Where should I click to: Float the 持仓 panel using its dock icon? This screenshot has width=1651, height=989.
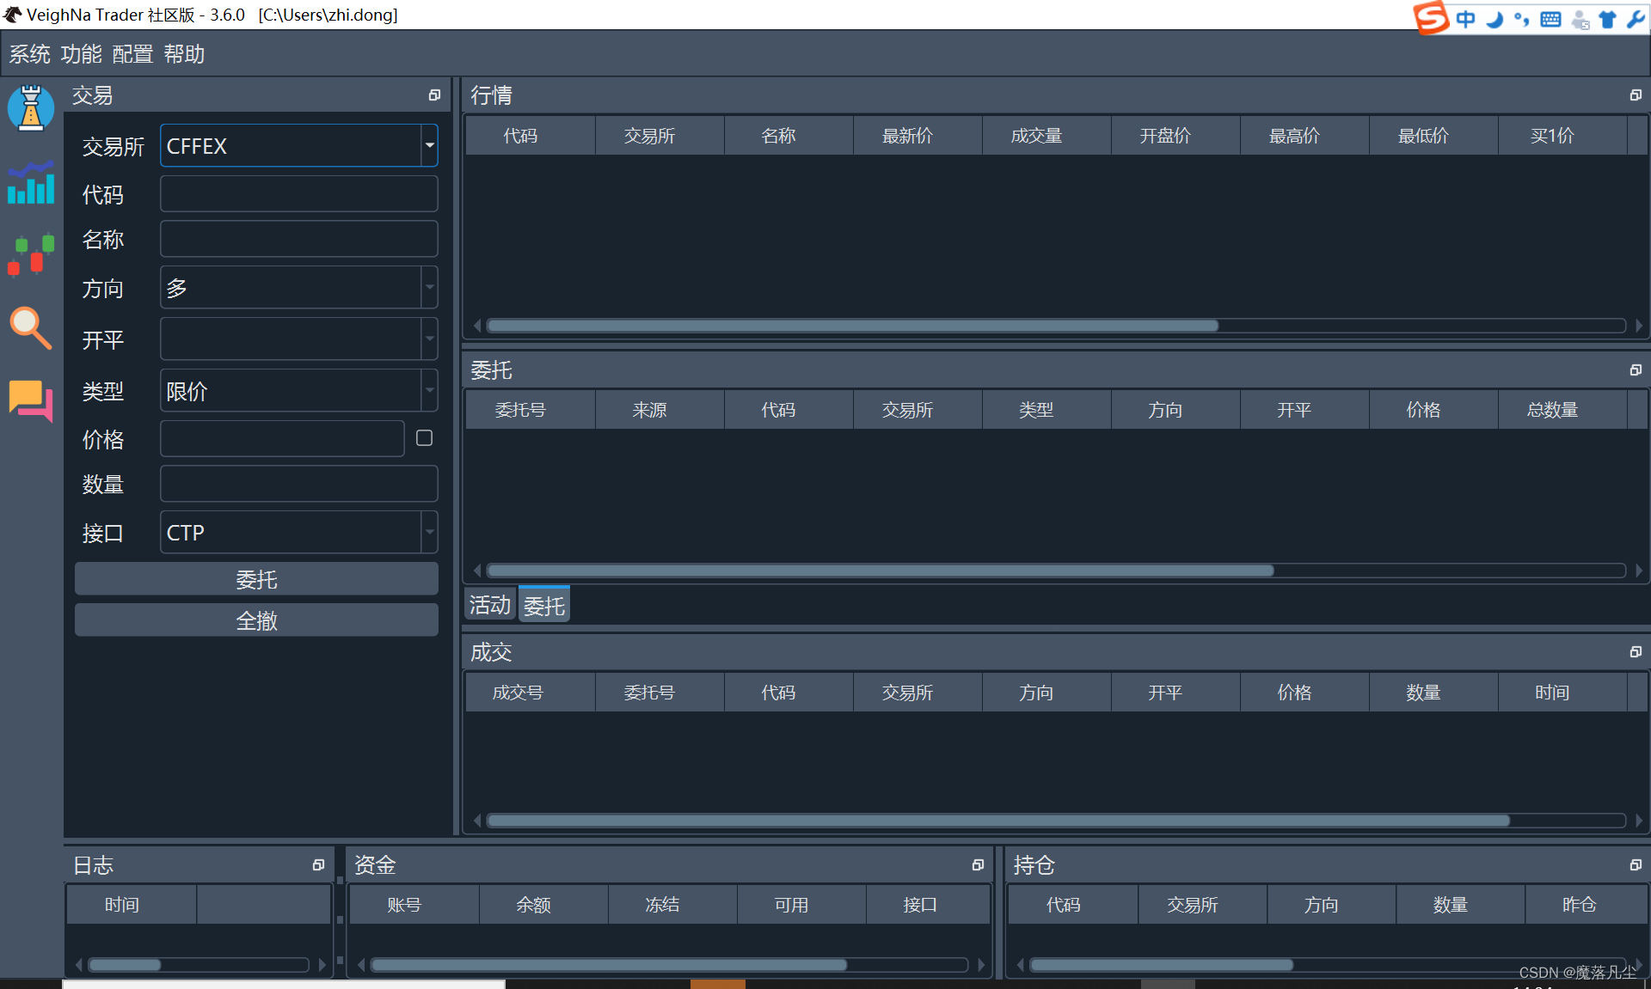coord(1635,864)
